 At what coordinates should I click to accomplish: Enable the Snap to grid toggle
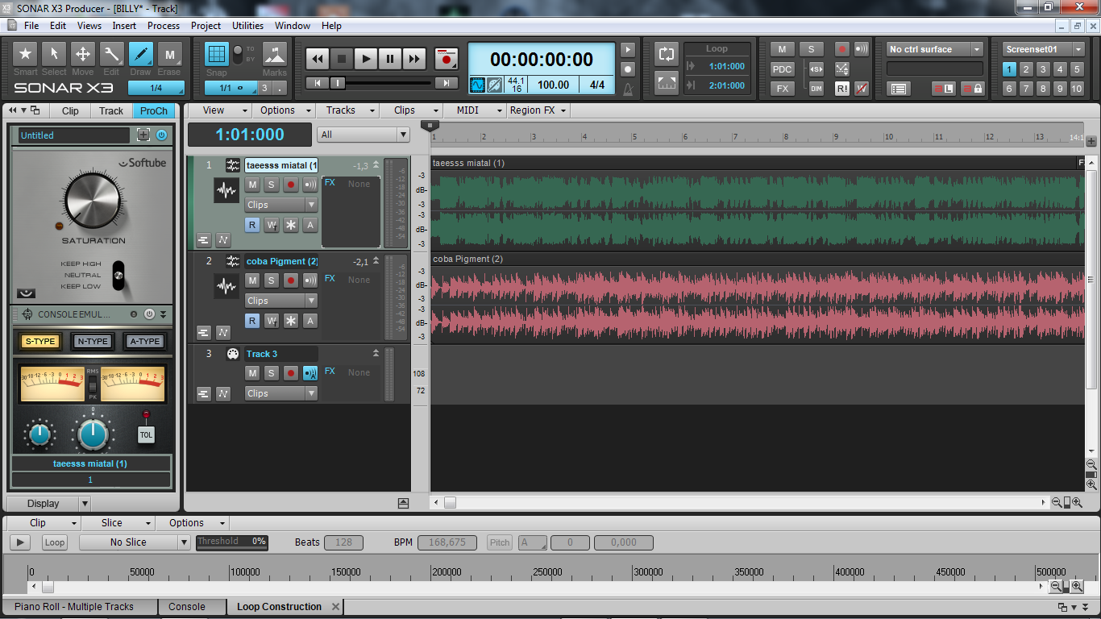(216, 54)
